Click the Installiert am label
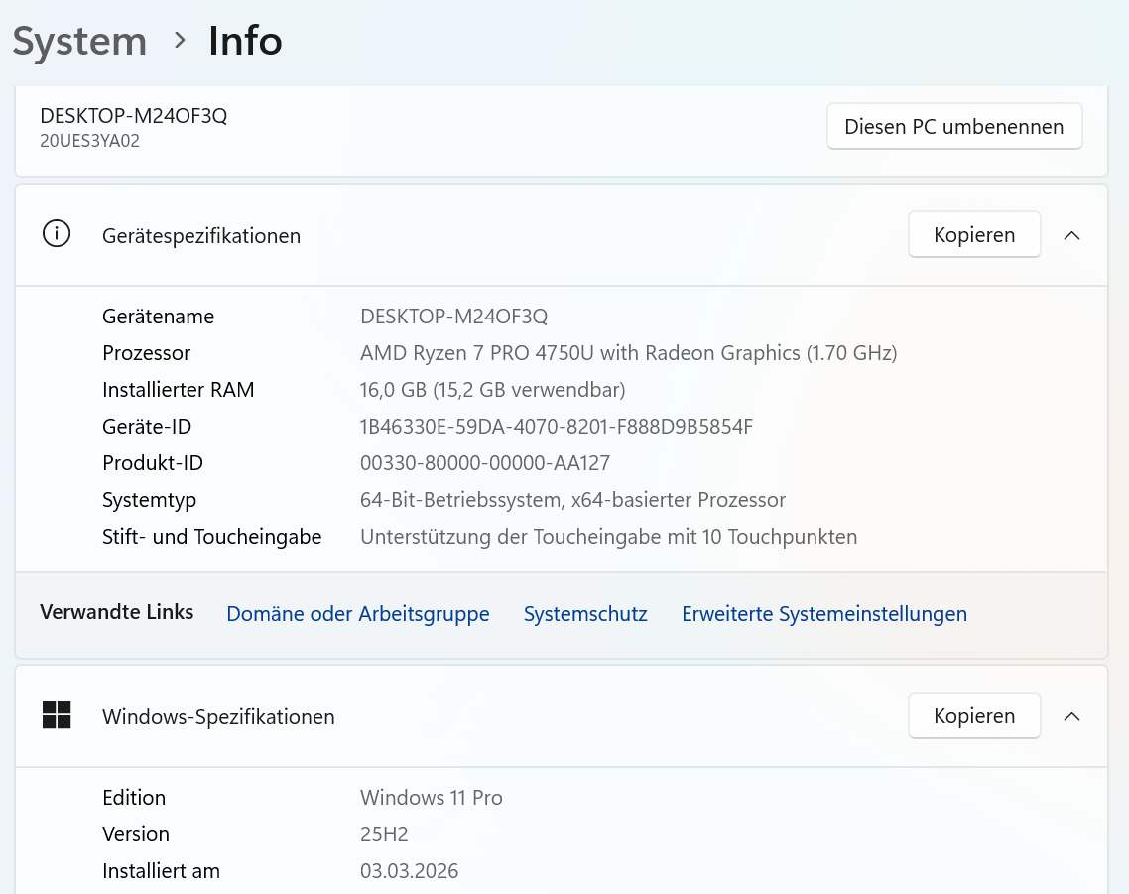 coord(162,871)
